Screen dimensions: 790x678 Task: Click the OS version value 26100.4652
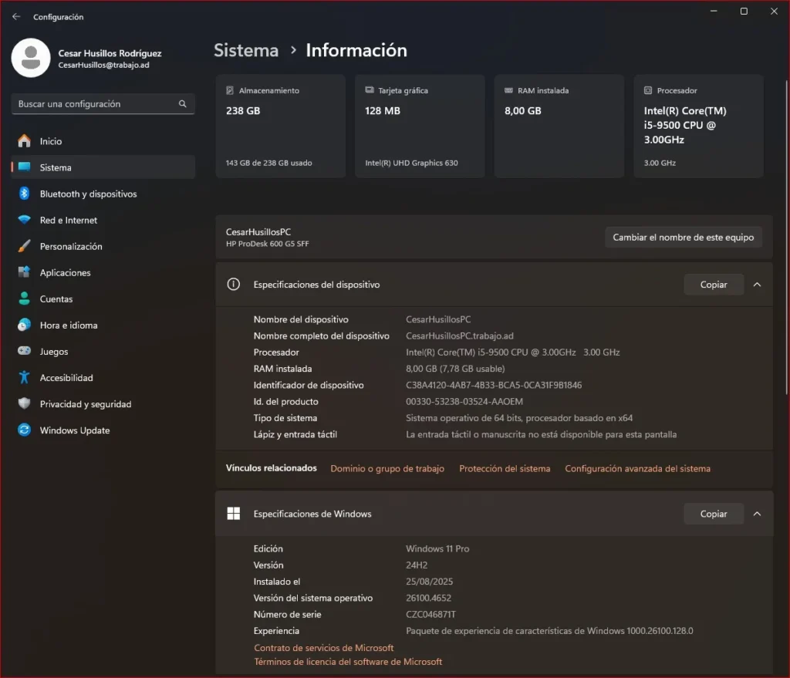point(428,598)
